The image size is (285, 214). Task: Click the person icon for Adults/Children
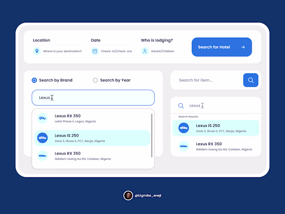click(145, 51)
